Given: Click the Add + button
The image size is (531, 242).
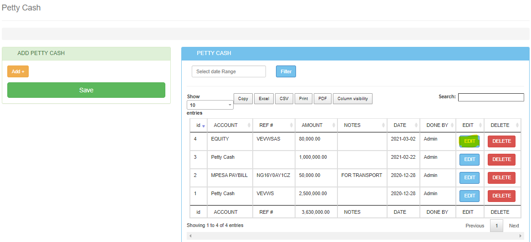Looking at the screenshot, I should click(18, 71).
